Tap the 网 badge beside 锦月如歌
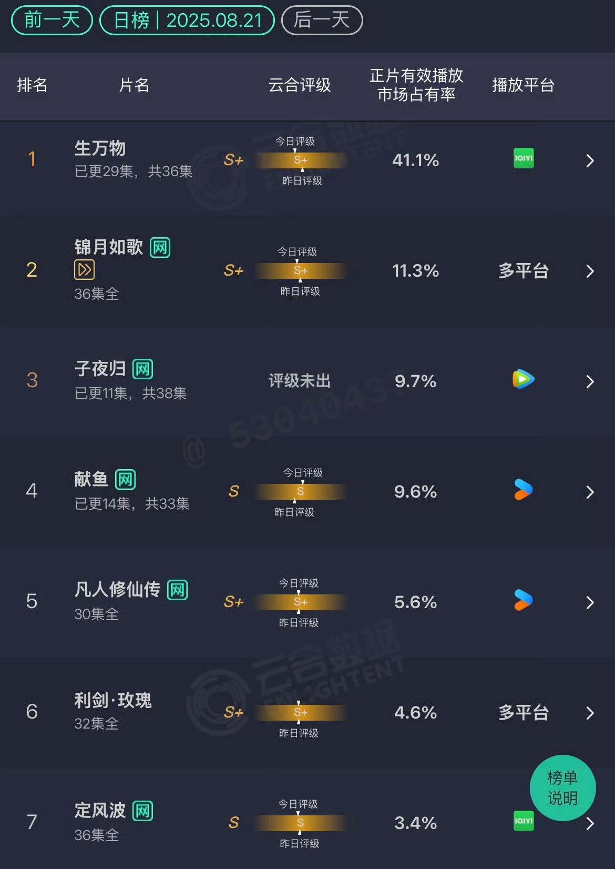This screenshot has height=869, width=615. (160, 247)
